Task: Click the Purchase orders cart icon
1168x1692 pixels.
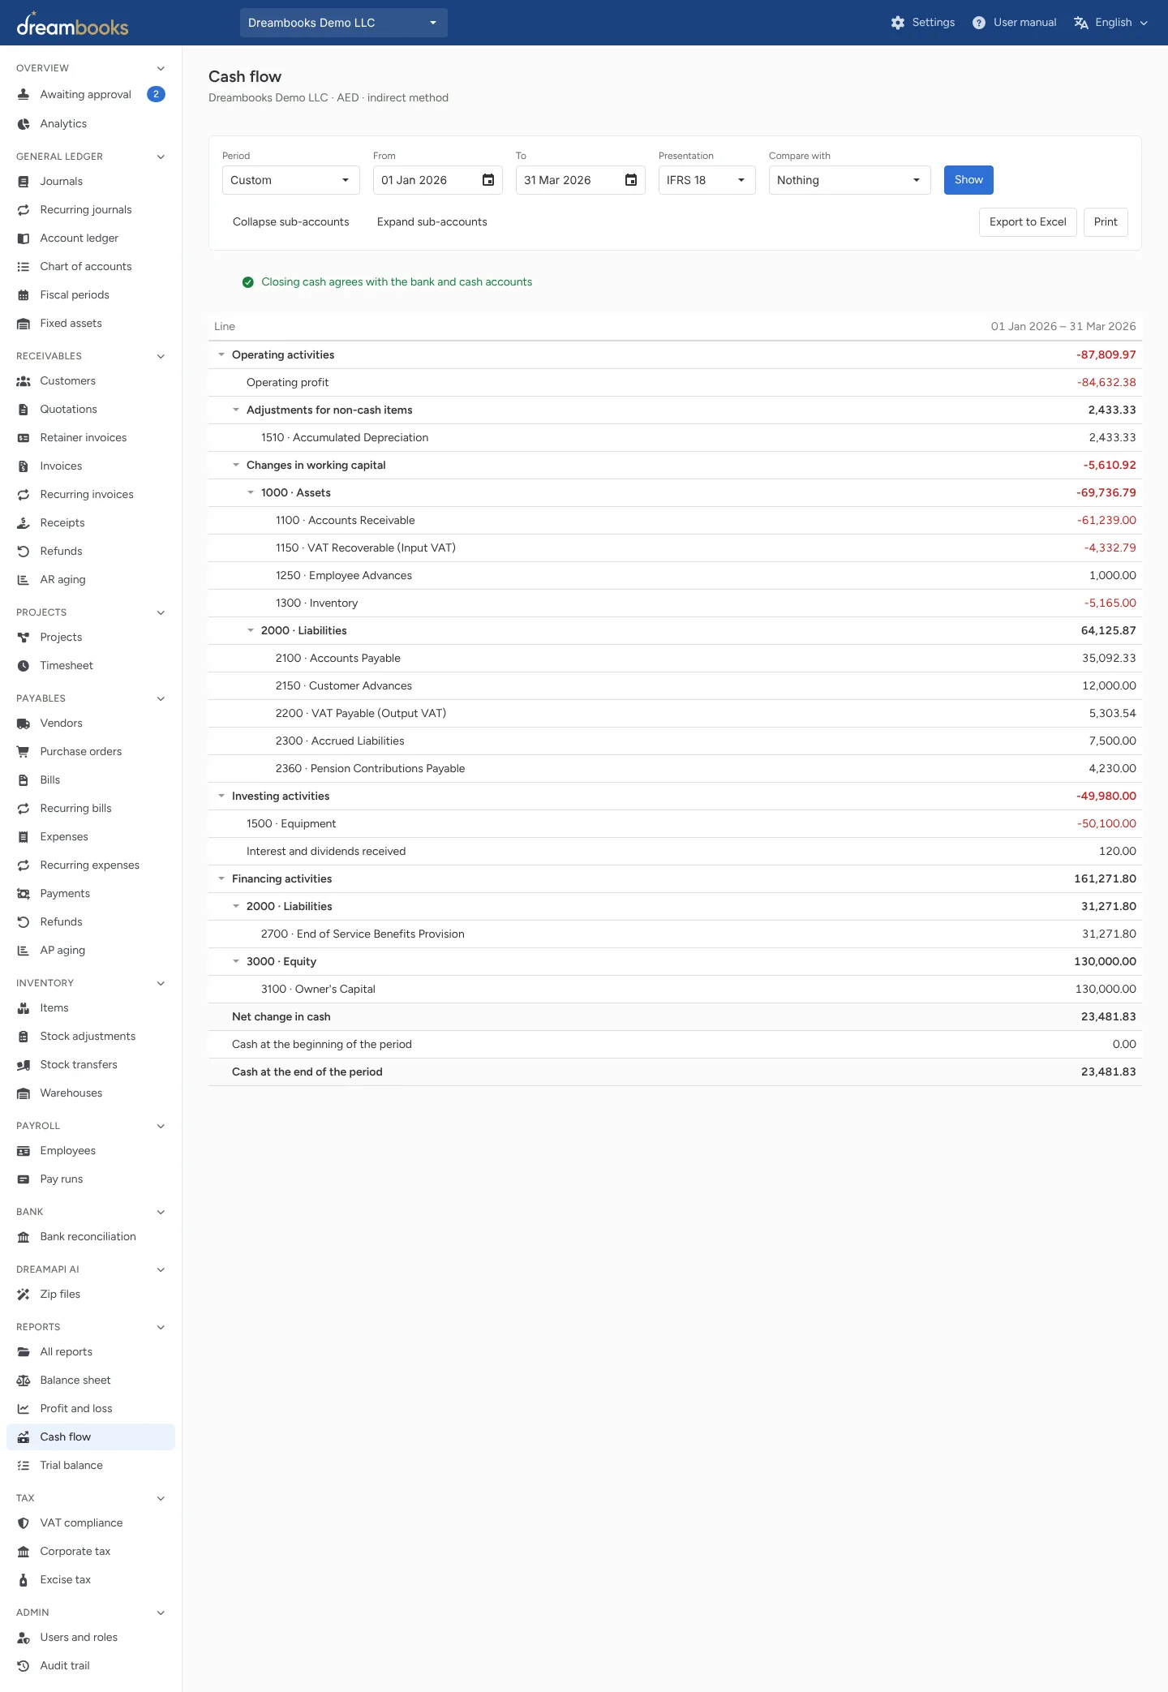Action: [24, 752]
